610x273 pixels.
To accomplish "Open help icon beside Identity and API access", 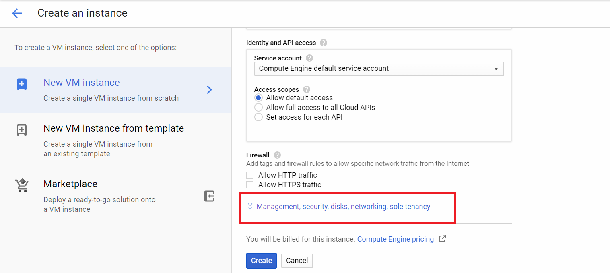I will 324,43.
